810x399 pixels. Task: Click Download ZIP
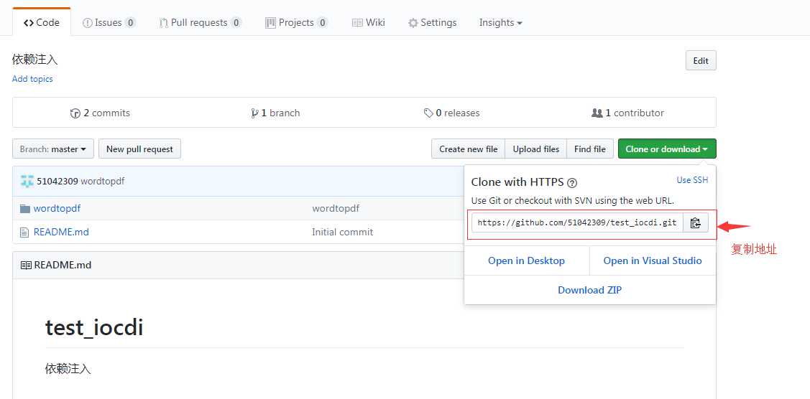tap(590, 290)
